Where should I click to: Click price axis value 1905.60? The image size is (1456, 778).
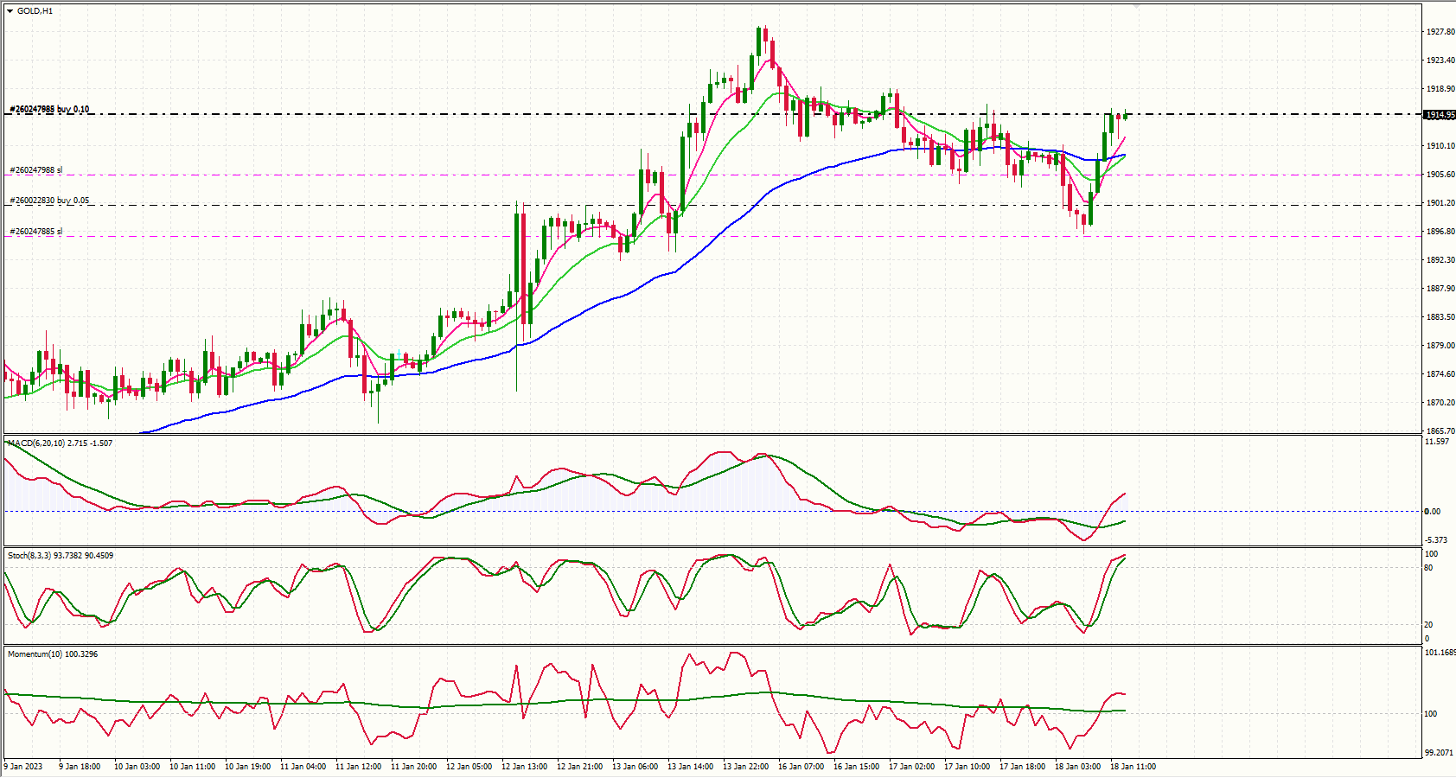(x=1440, y=175)
